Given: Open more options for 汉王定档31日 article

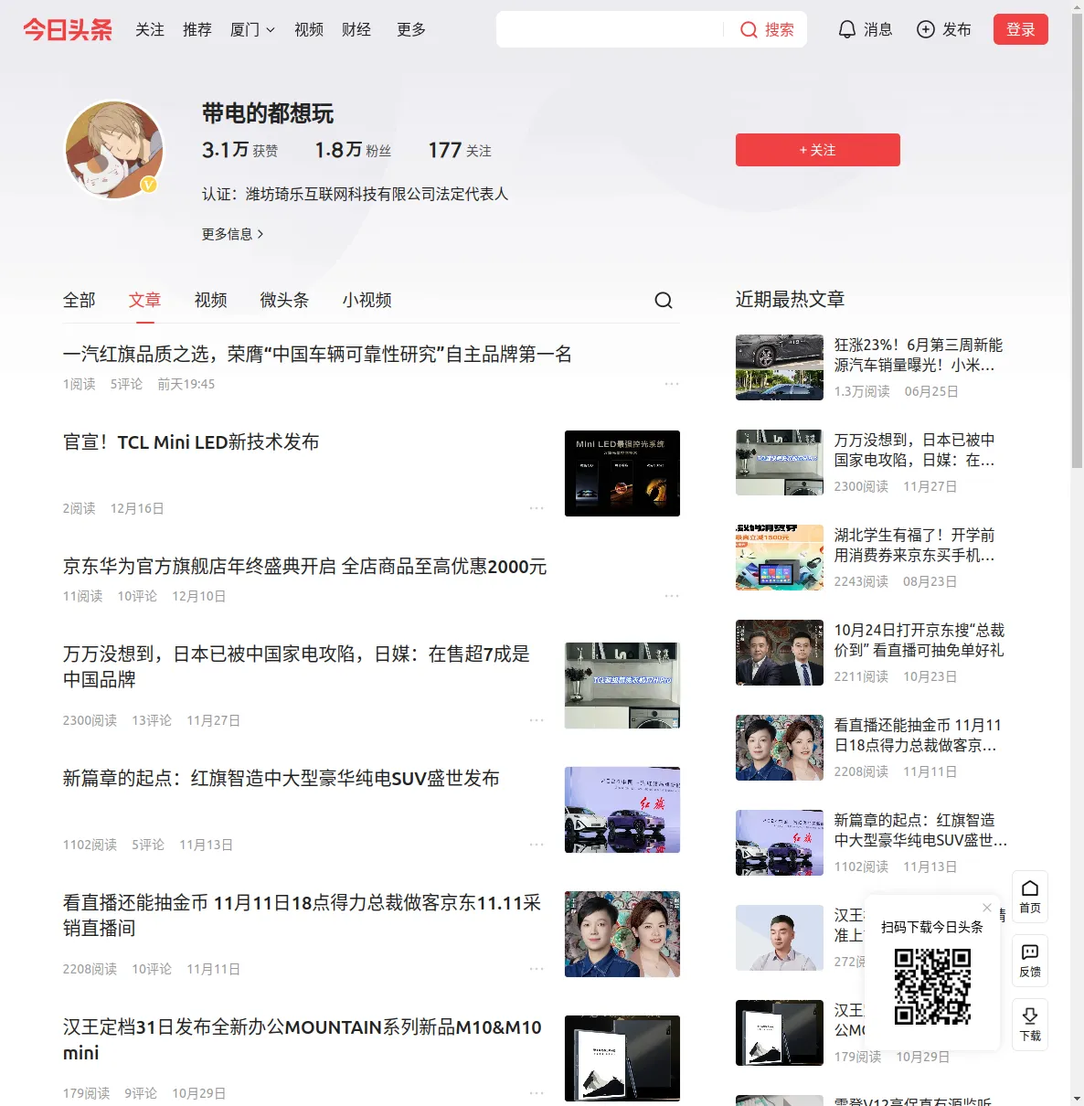Looking at the screenshot, I should click(537, 1093).
